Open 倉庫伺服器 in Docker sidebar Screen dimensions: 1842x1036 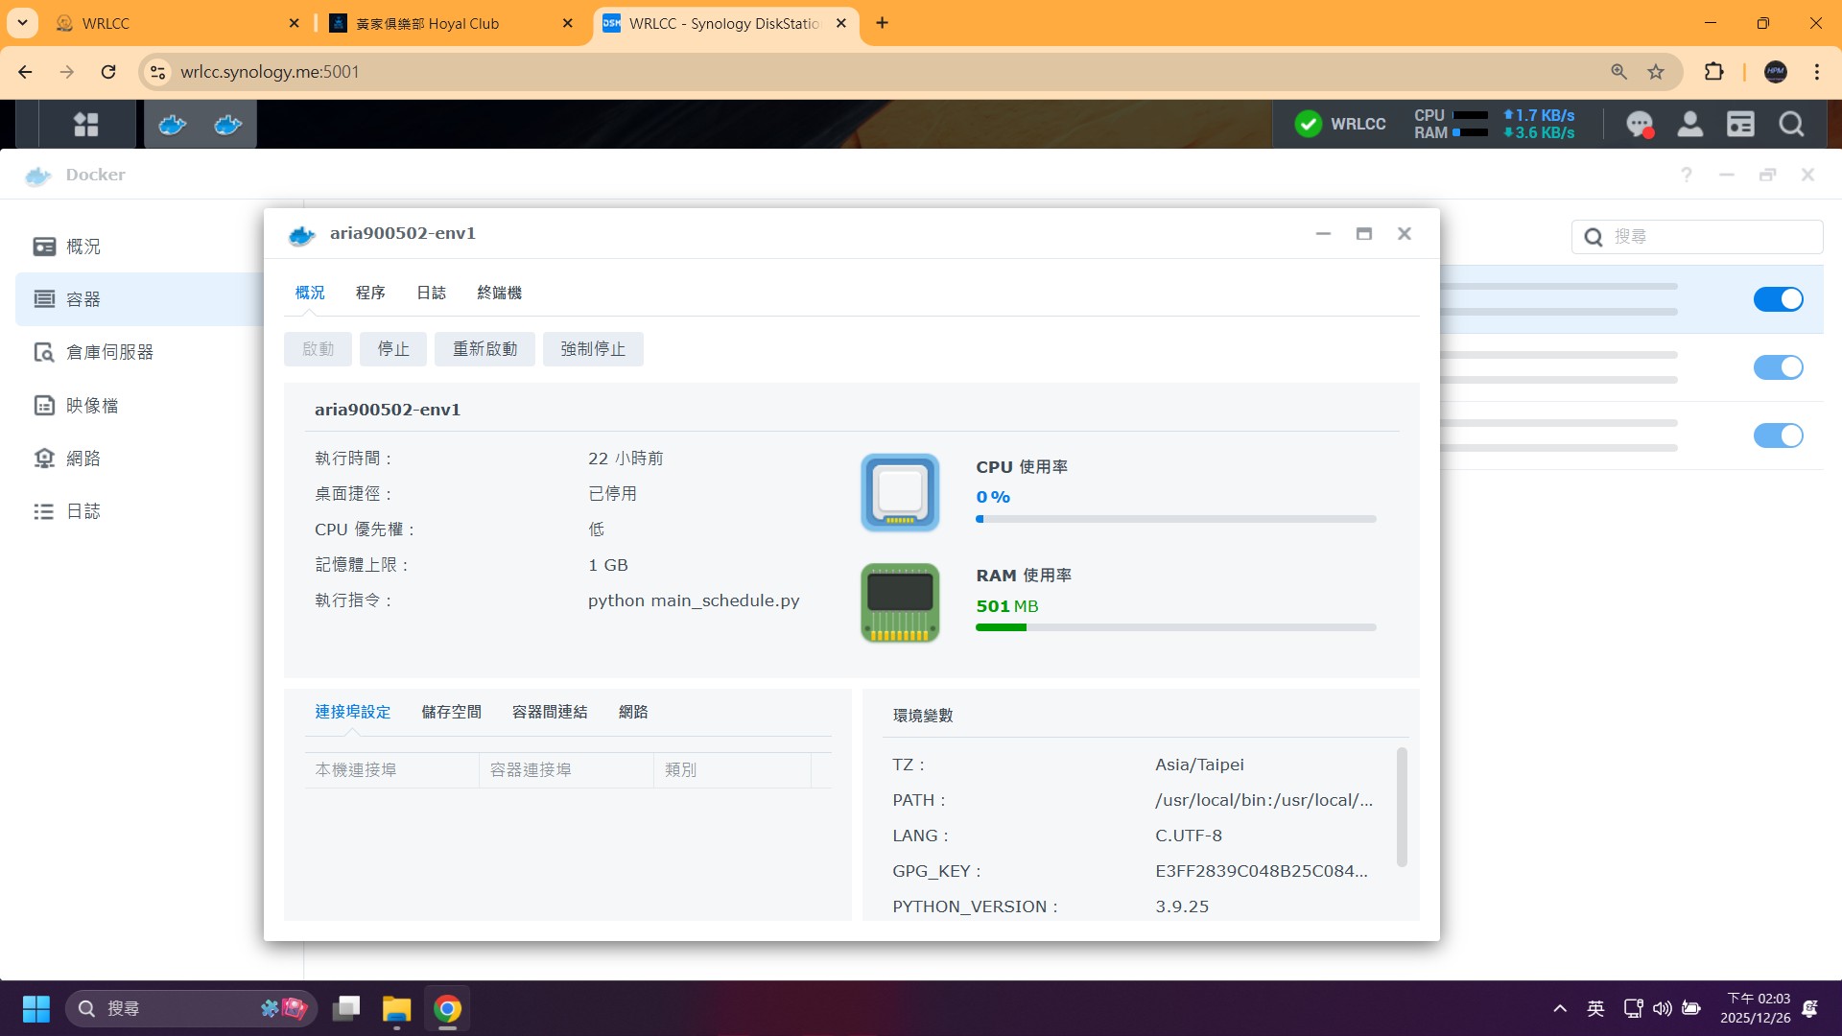tap(108, 352)
